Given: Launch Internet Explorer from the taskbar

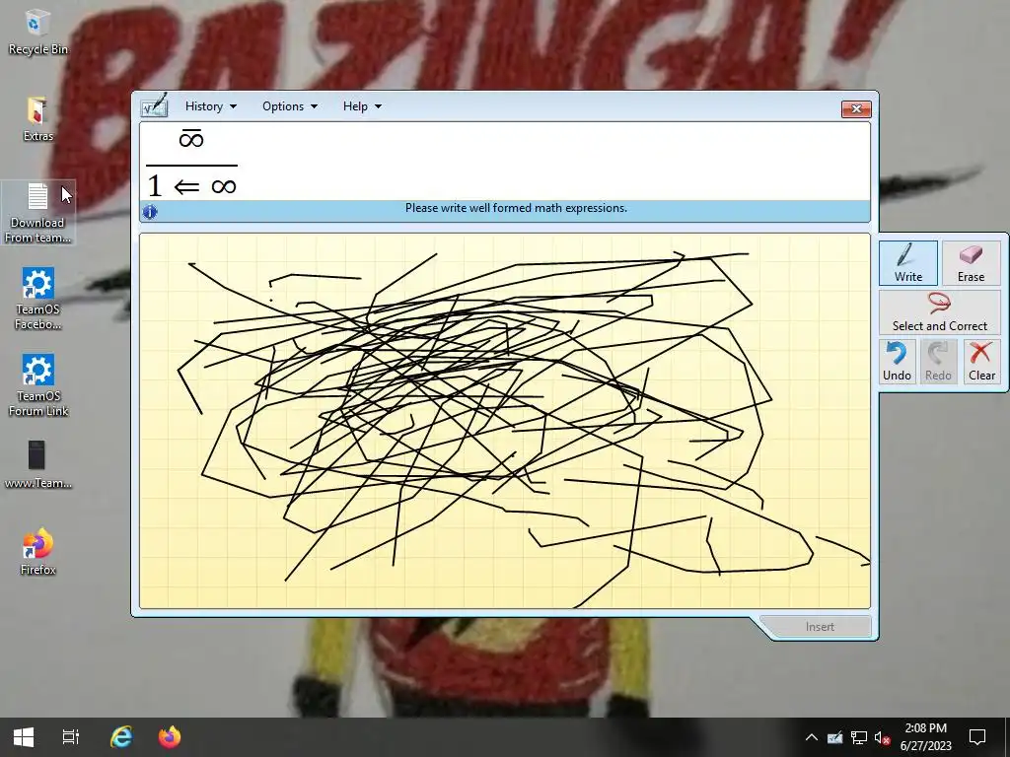Looking at the screenshot, I should pos(120,737).
